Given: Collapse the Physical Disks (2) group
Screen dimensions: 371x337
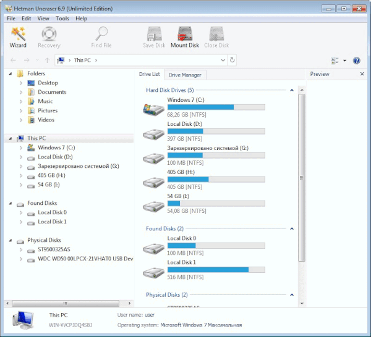Looking at the screenshot, I should click(x=292, y=295).
